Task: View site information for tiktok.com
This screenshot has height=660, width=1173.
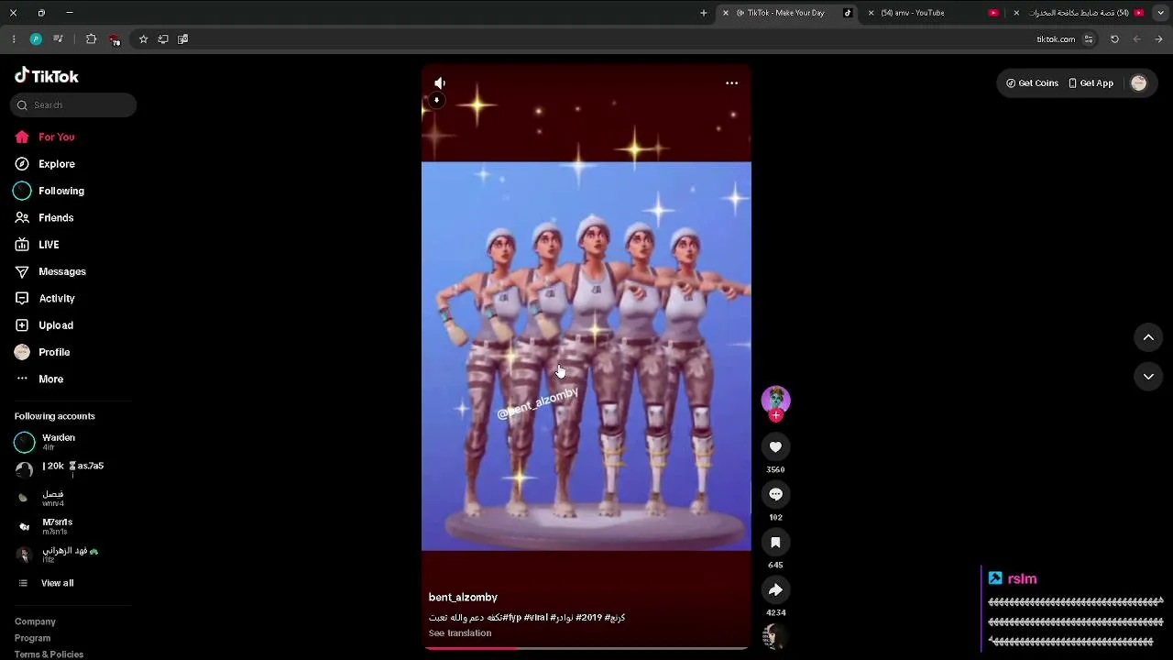Action: (x=1089, y=39)
